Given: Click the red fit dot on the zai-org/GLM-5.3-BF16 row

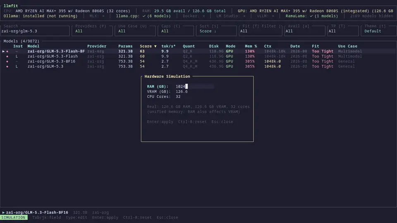Looking at the screenshot, I should tap(7, 62).
